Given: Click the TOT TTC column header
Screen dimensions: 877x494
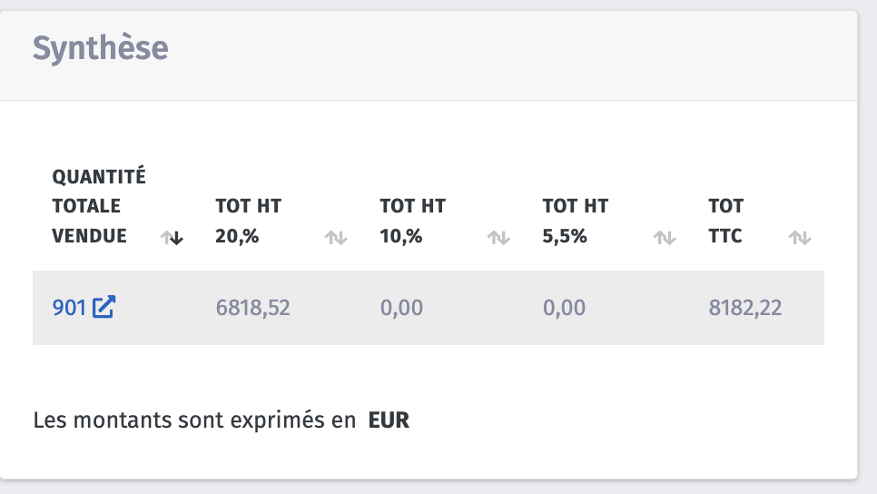Looking at the screenshot, I should 725,221.
